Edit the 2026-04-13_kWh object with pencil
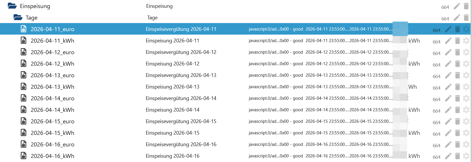 click(x=448, y=87)
